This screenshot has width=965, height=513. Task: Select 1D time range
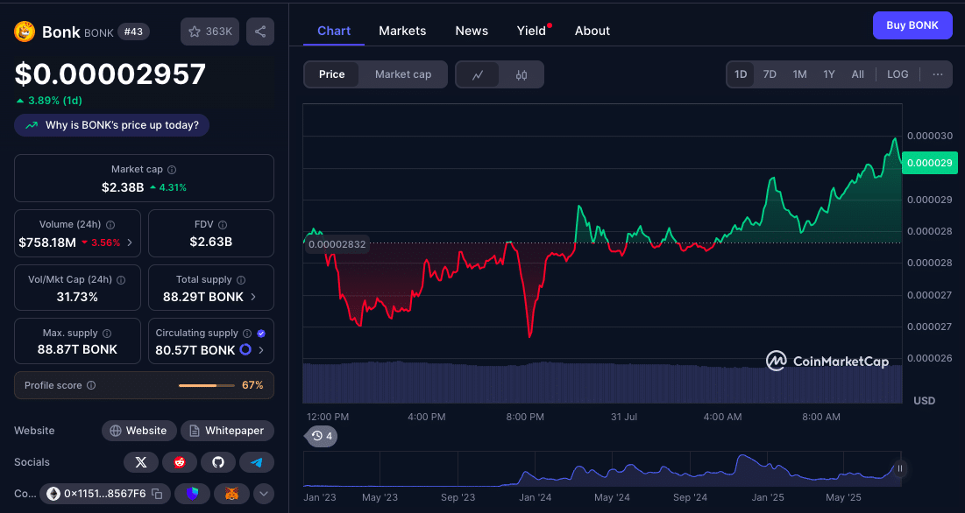pos(741,74)
